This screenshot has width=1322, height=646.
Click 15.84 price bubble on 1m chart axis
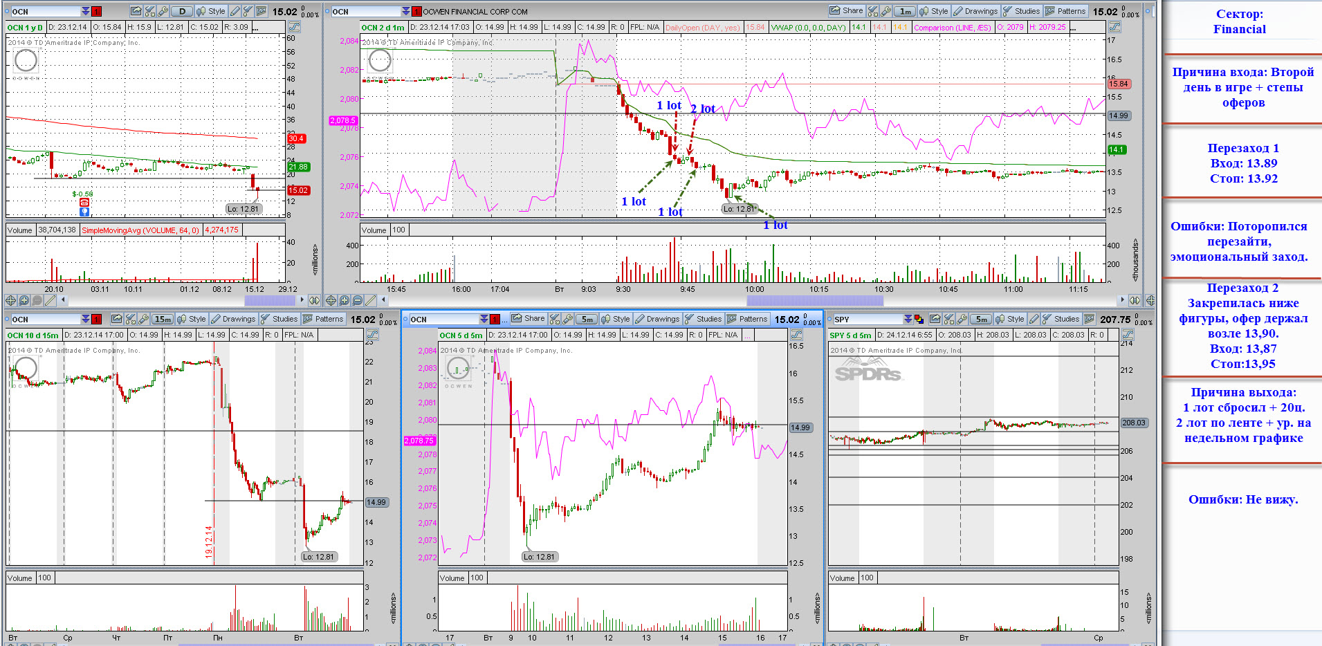click(1119, 84)
